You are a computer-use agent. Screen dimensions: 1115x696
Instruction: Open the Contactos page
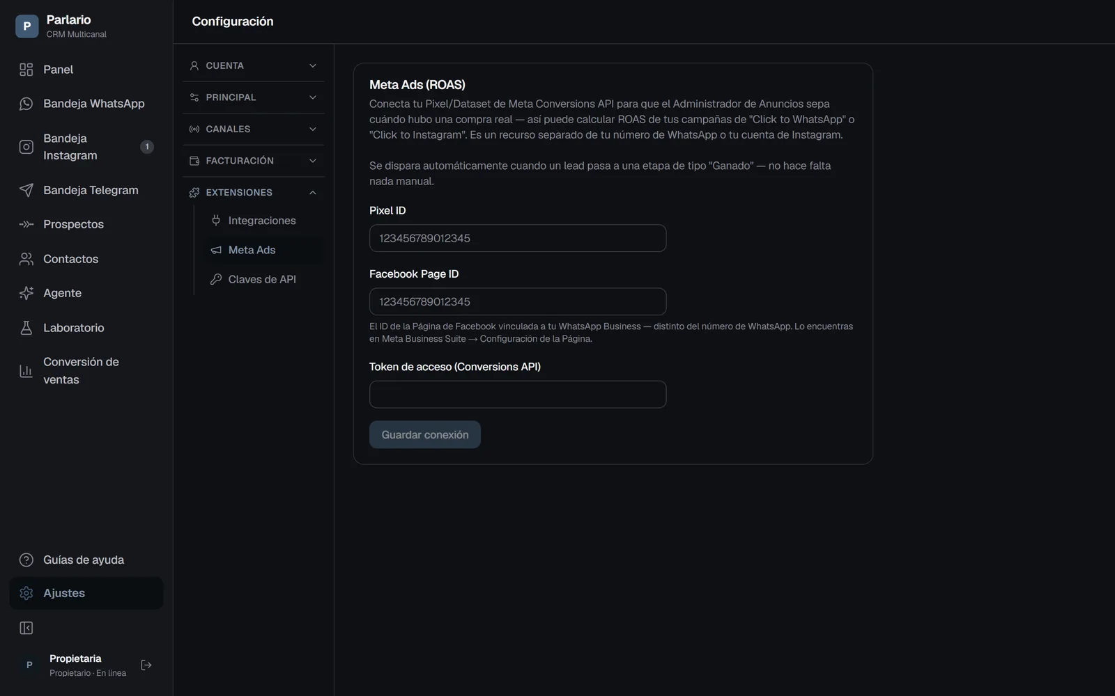pyautogui.click(x=86, y=259)
